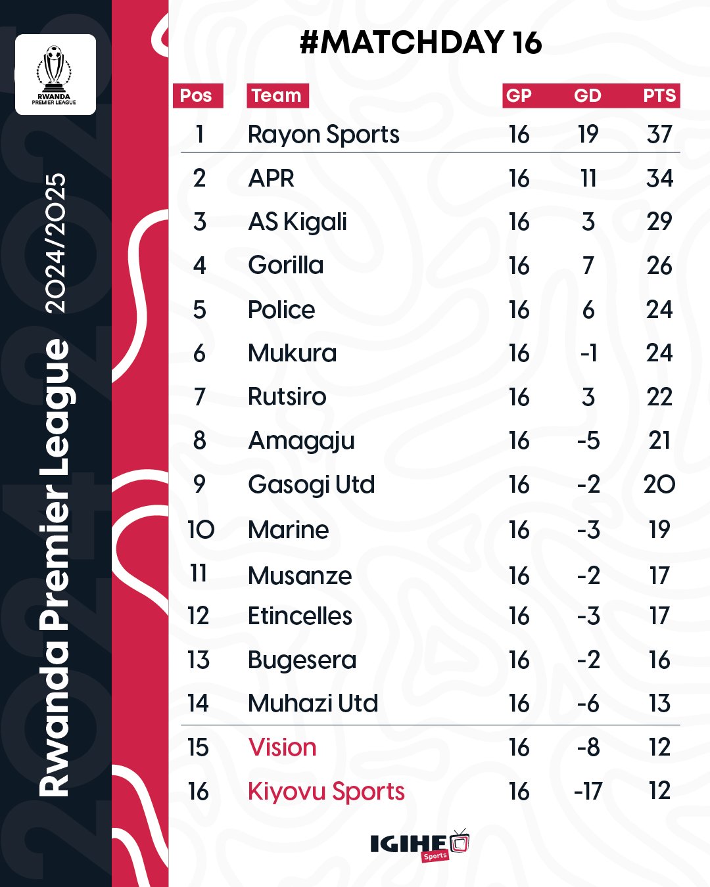Click Rayon Sports' 37 points value
Image resolution: width=710 pixels, height=887 pixels.
pos(659,135)
